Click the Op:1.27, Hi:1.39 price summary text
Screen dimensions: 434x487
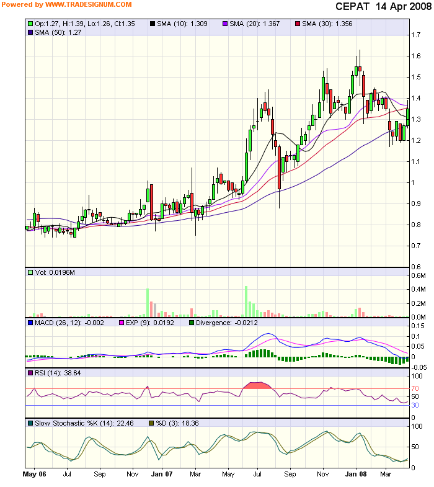pos(85,24)
